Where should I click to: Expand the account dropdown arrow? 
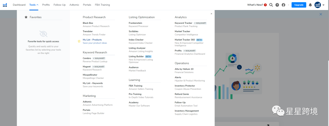323,5
